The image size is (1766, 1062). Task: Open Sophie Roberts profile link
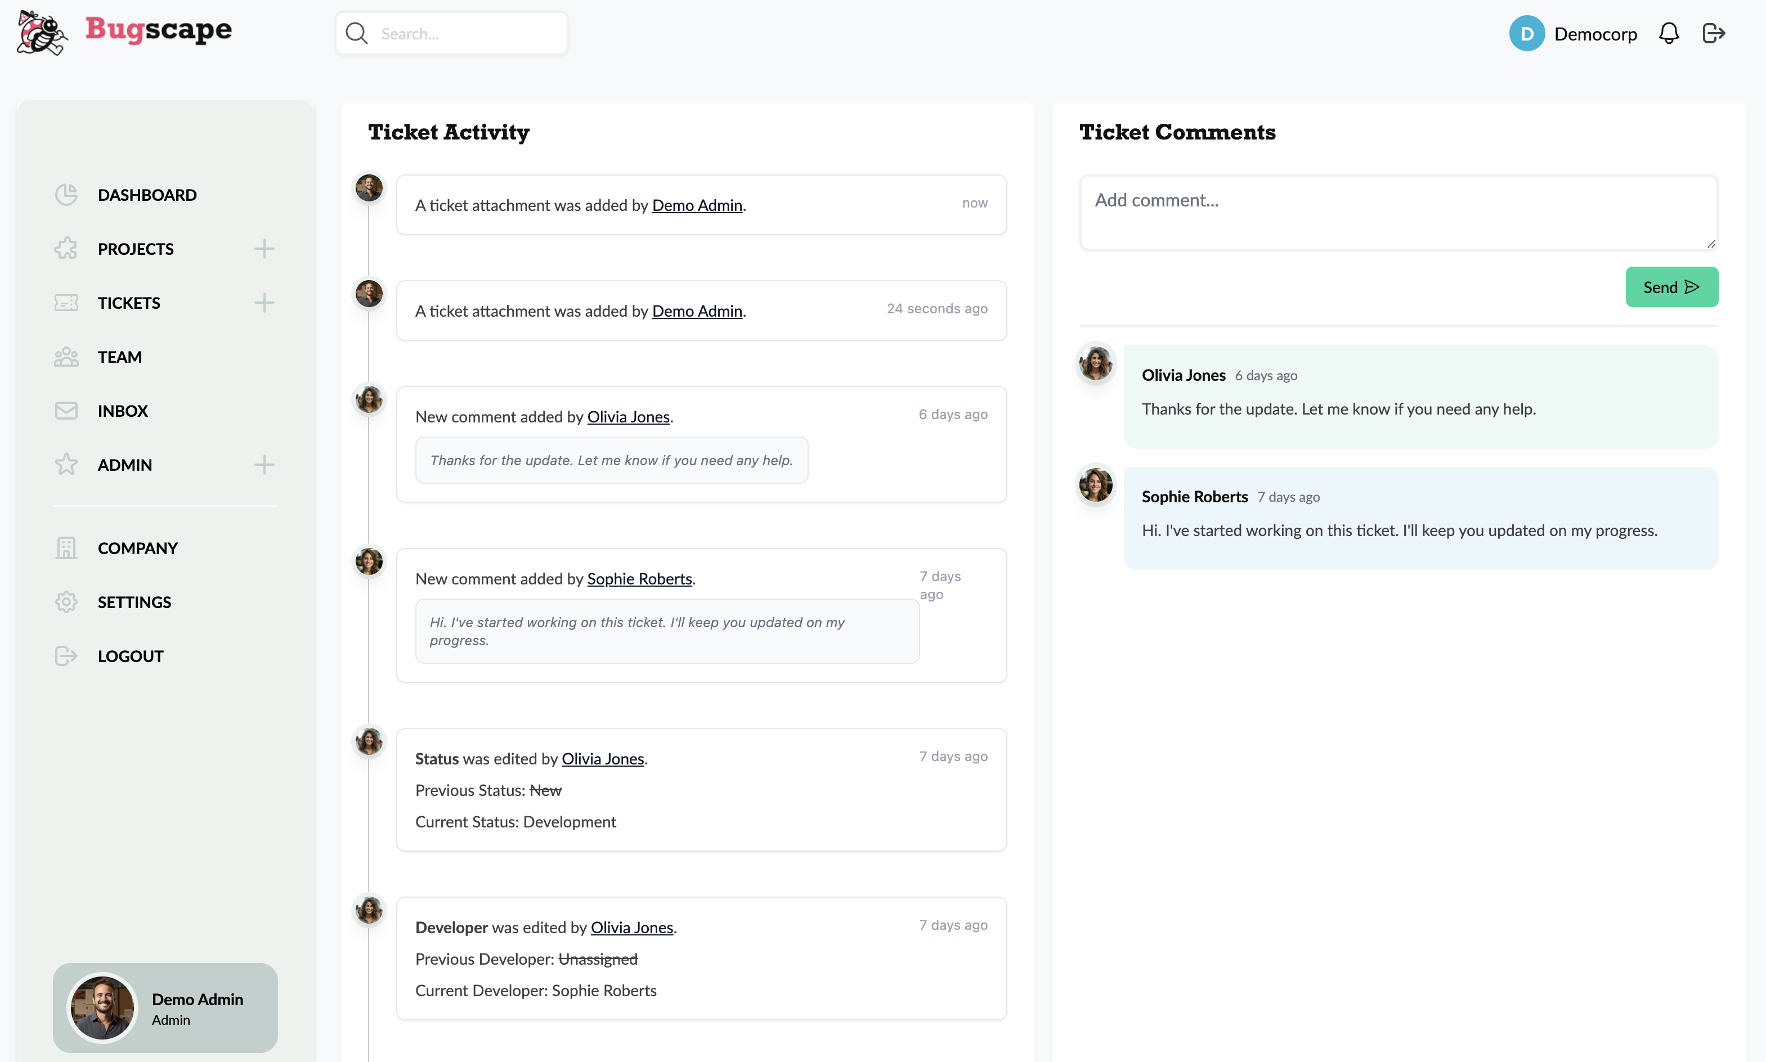pos(639,579)
